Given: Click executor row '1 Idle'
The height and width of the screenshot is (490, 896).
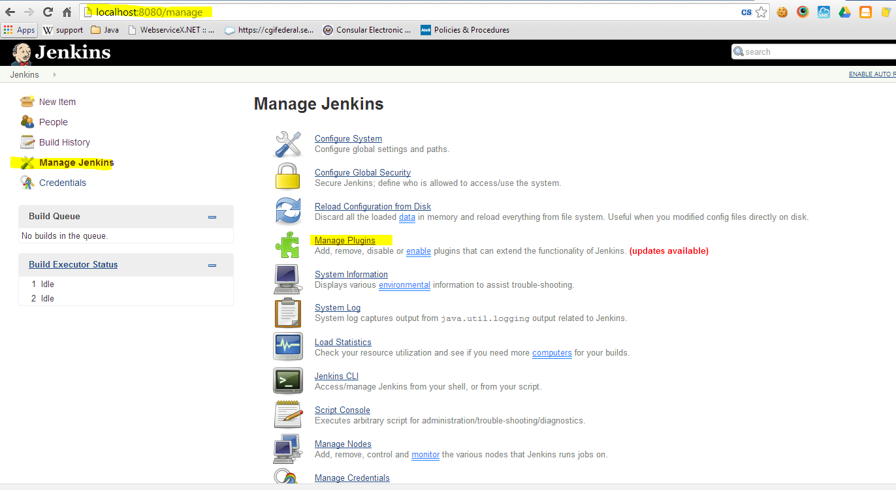Looking at the screenshot, I should pos(125,284).
